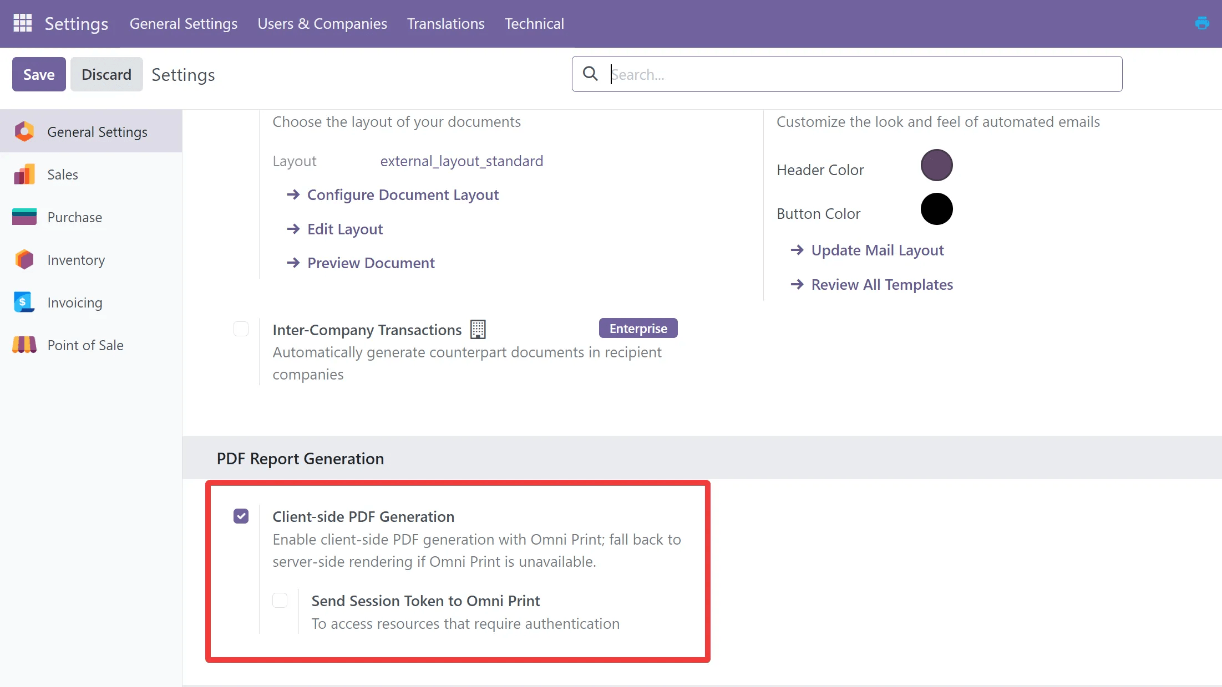The image size is (1222, 687).
Task: Open the Users & Companies dropdown
Action: [x=322, y=23]
